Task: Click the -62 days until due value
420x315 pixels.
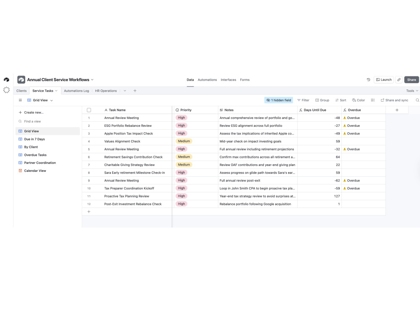Action: pos(337,181)
